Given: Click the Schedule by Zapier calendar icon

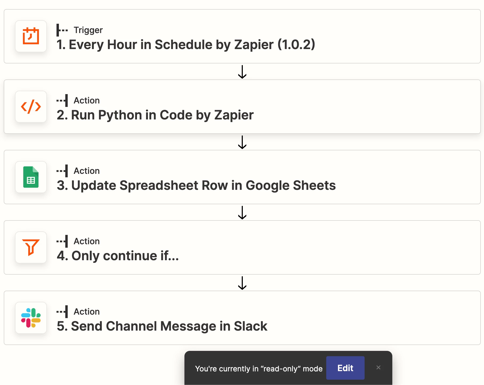Looking at the screenshot, I should pos(31,36).
